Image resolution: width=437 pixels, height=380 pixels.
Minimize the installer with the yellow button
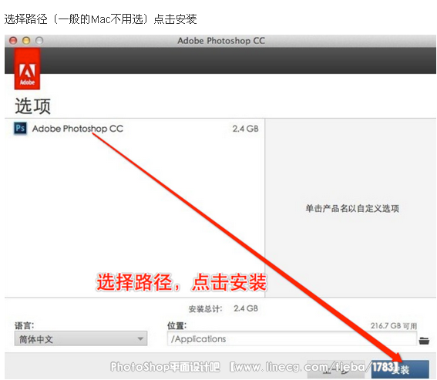click(x=26, y=41)
